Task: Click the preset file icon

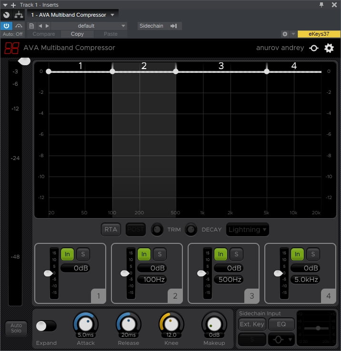Action: [31, 26]
